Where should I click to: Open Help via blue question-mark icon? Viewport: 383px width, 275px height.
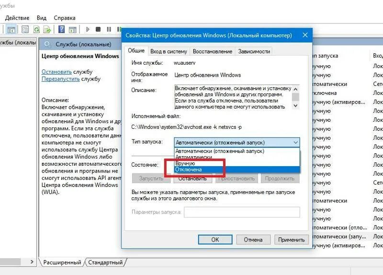point(61,29)
